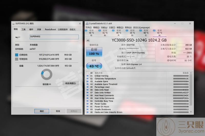Select the 常规 tab
The width and height of the screenshot is (205, 136).
[16, 29]
